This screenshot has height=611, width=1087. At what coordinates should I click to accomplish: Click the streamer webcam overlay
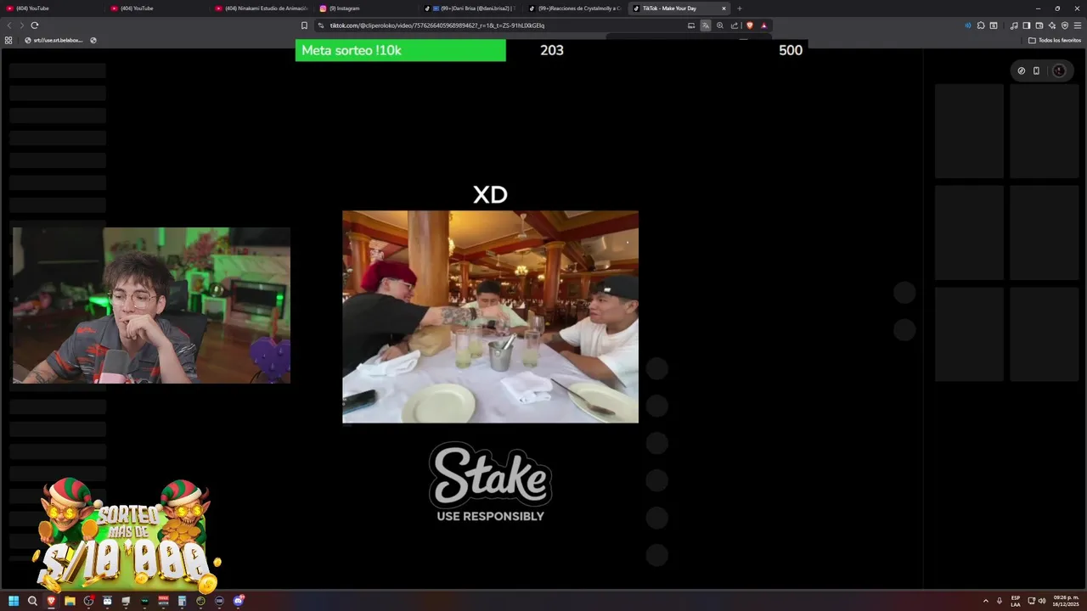pyautogui.click(x=151, y=305)
